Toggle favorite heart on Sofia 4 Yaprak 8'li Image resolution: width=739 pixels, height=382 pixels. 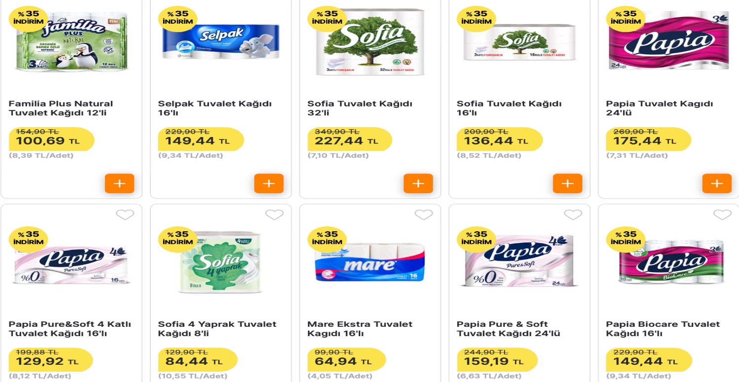(x=275, y=214)
